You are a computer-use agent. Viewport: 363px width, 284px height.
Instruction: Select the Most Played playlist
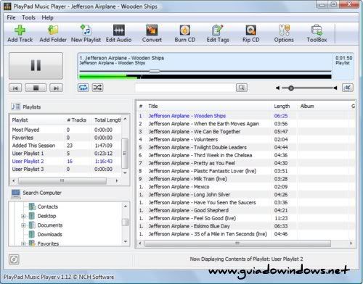point(65,130)
